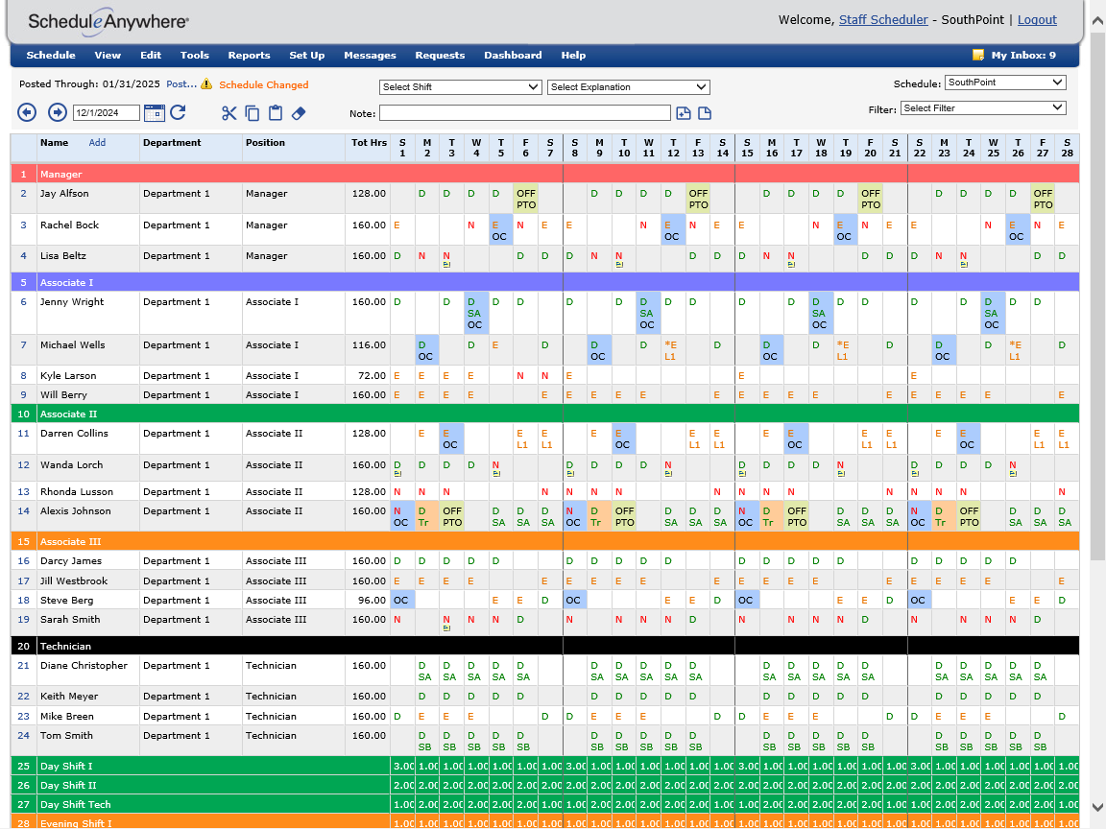Open the My Inbox envelope icon
The height and width of the screenshot is (829, 1106).
pyautogui.click(x=978, y=56)
